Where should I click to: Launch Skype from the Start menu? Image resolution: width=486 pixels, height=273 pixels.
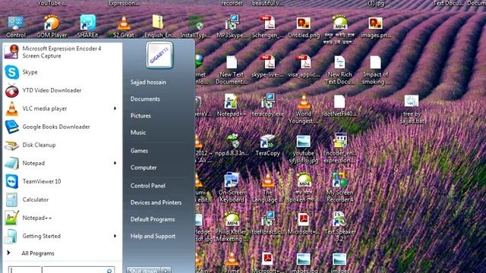tap(62, 72)
